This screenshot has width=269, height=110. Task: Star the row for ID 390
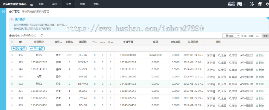tap(12, 98)
